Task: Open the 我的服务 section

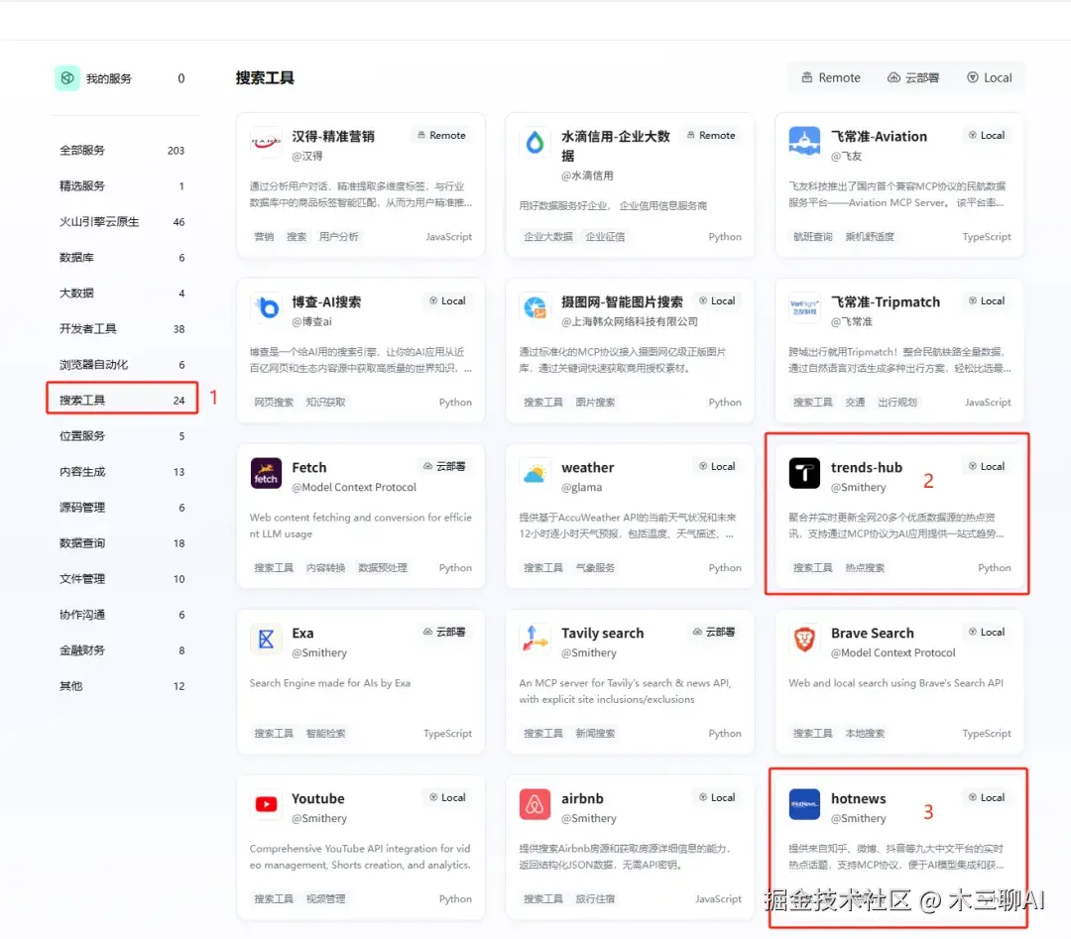Action: tap(122, 78)
